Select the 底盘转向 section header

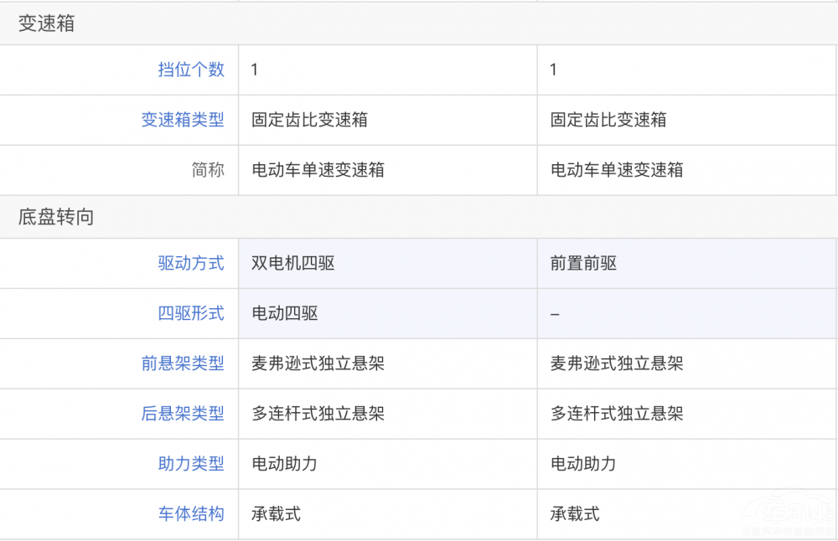tap(56, 218)
